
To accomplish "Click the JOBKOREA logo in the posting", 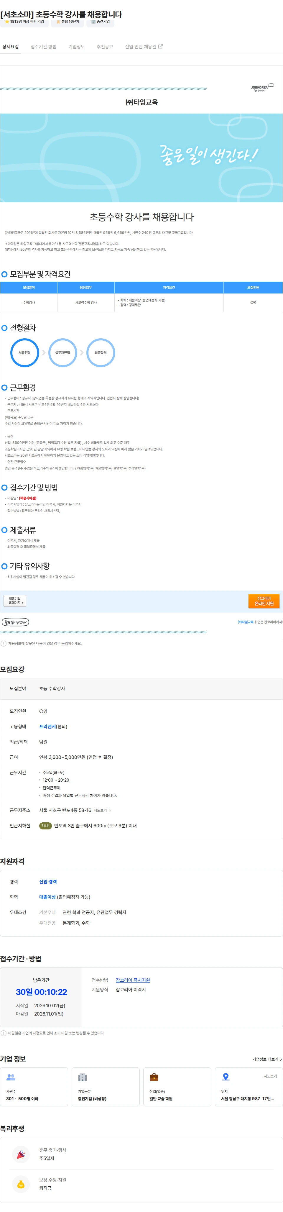I will [x=262, y=88].
